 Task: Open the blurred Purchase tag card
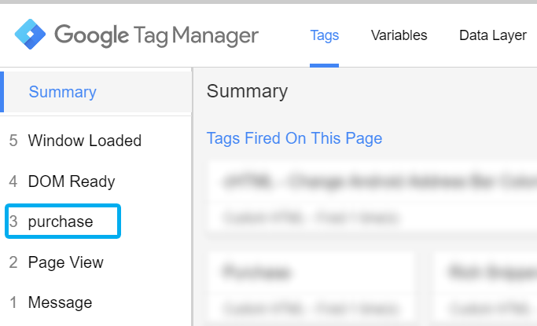click(311, 287)
